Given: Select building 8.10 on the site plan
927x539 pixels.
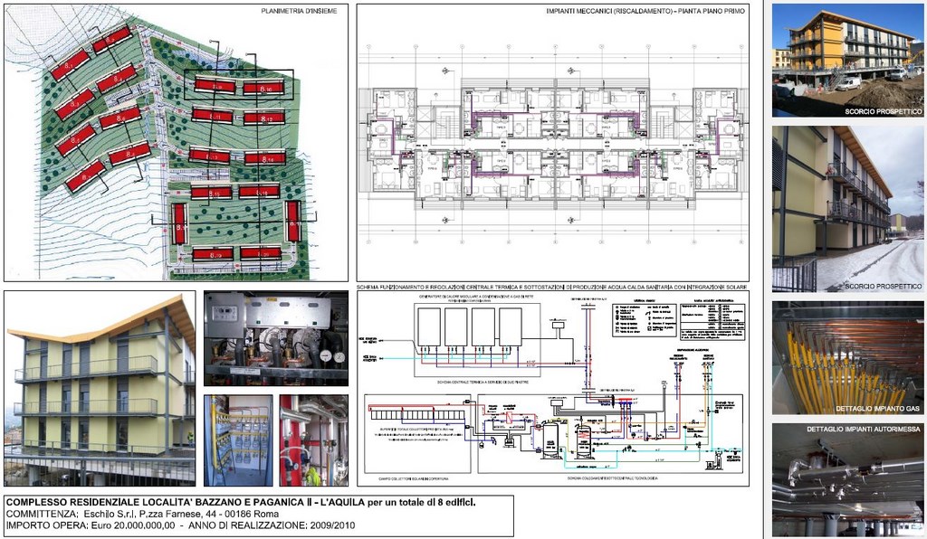Looking at the screenshot, I should (x=265, y=89).
